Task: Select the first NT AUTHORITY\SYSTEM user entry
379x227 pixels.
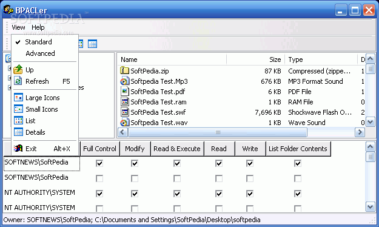Action: click(x=39, y=192)
